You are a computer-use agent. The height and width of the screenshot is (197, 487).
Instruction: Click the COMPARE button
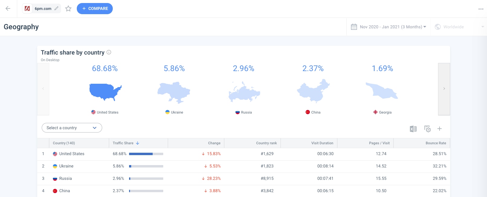(95, 8)
